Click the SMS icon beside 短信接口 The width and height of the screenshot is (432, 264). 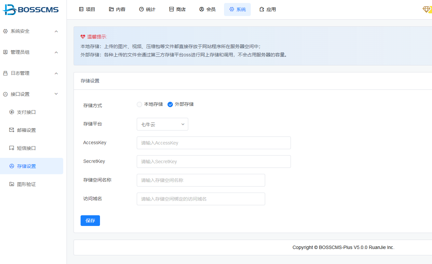(x=12, y=148)
